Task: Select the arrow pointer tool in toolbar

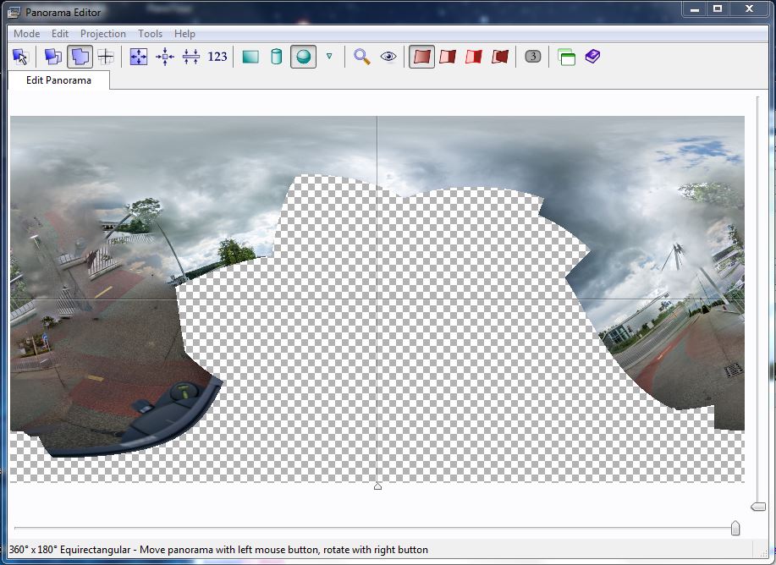Action: click(21, 57)
